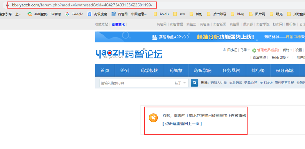The width and height of the screenshot is (305, 149).
Task: Expand the 积分: 285 dropdown
Action: [x=280, y=58]
